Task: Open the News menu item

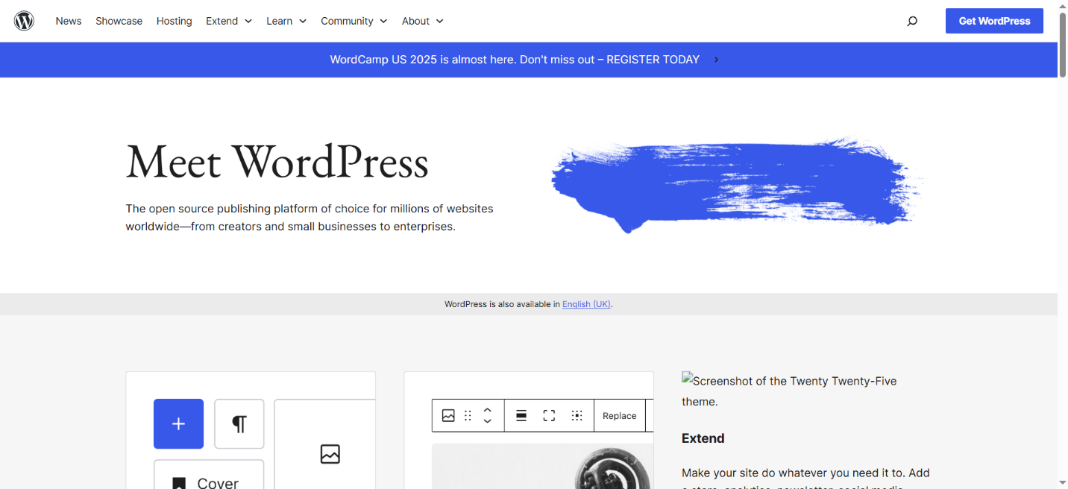Action: click(68, 21)
